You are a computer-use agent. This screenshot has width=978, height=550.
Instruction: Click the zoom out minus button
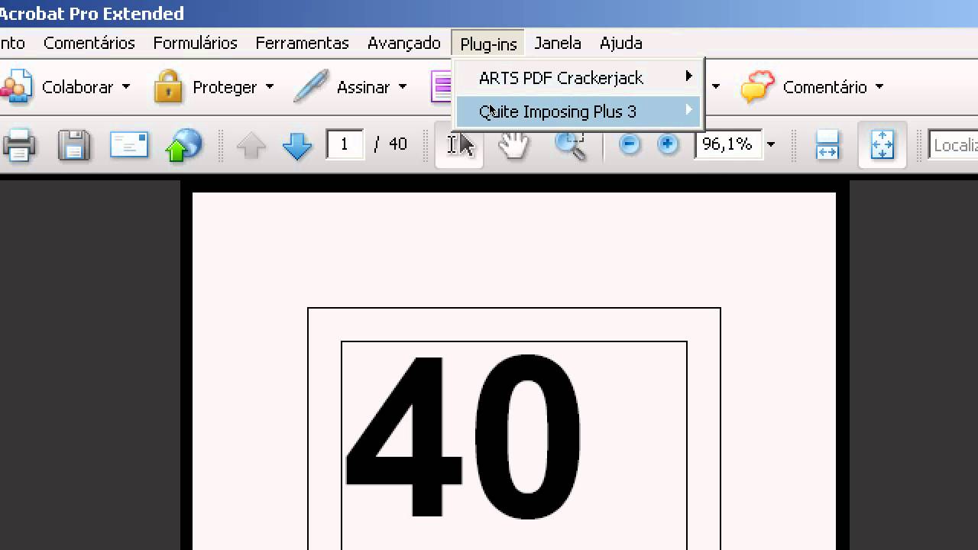click(629, 144)
